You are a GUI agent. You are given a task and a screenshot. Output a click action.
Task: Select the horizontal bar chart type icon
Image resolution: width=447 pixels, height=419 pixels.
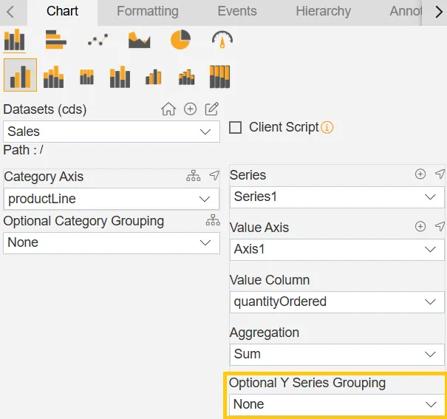coord(56,40)
